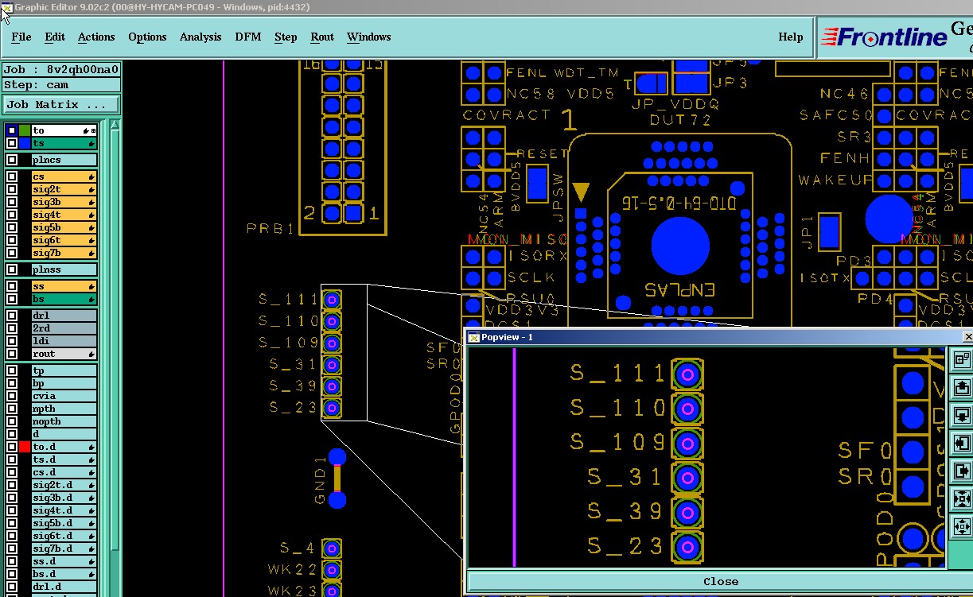Viewport: 973px width, 597px height.
Task: Select the cvia layer name
Action: 64,396
